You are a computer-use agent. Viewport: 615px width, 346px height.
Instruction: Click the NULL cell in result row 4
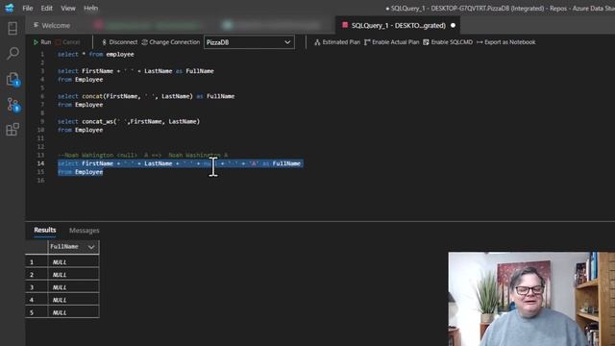click(73, 300)
